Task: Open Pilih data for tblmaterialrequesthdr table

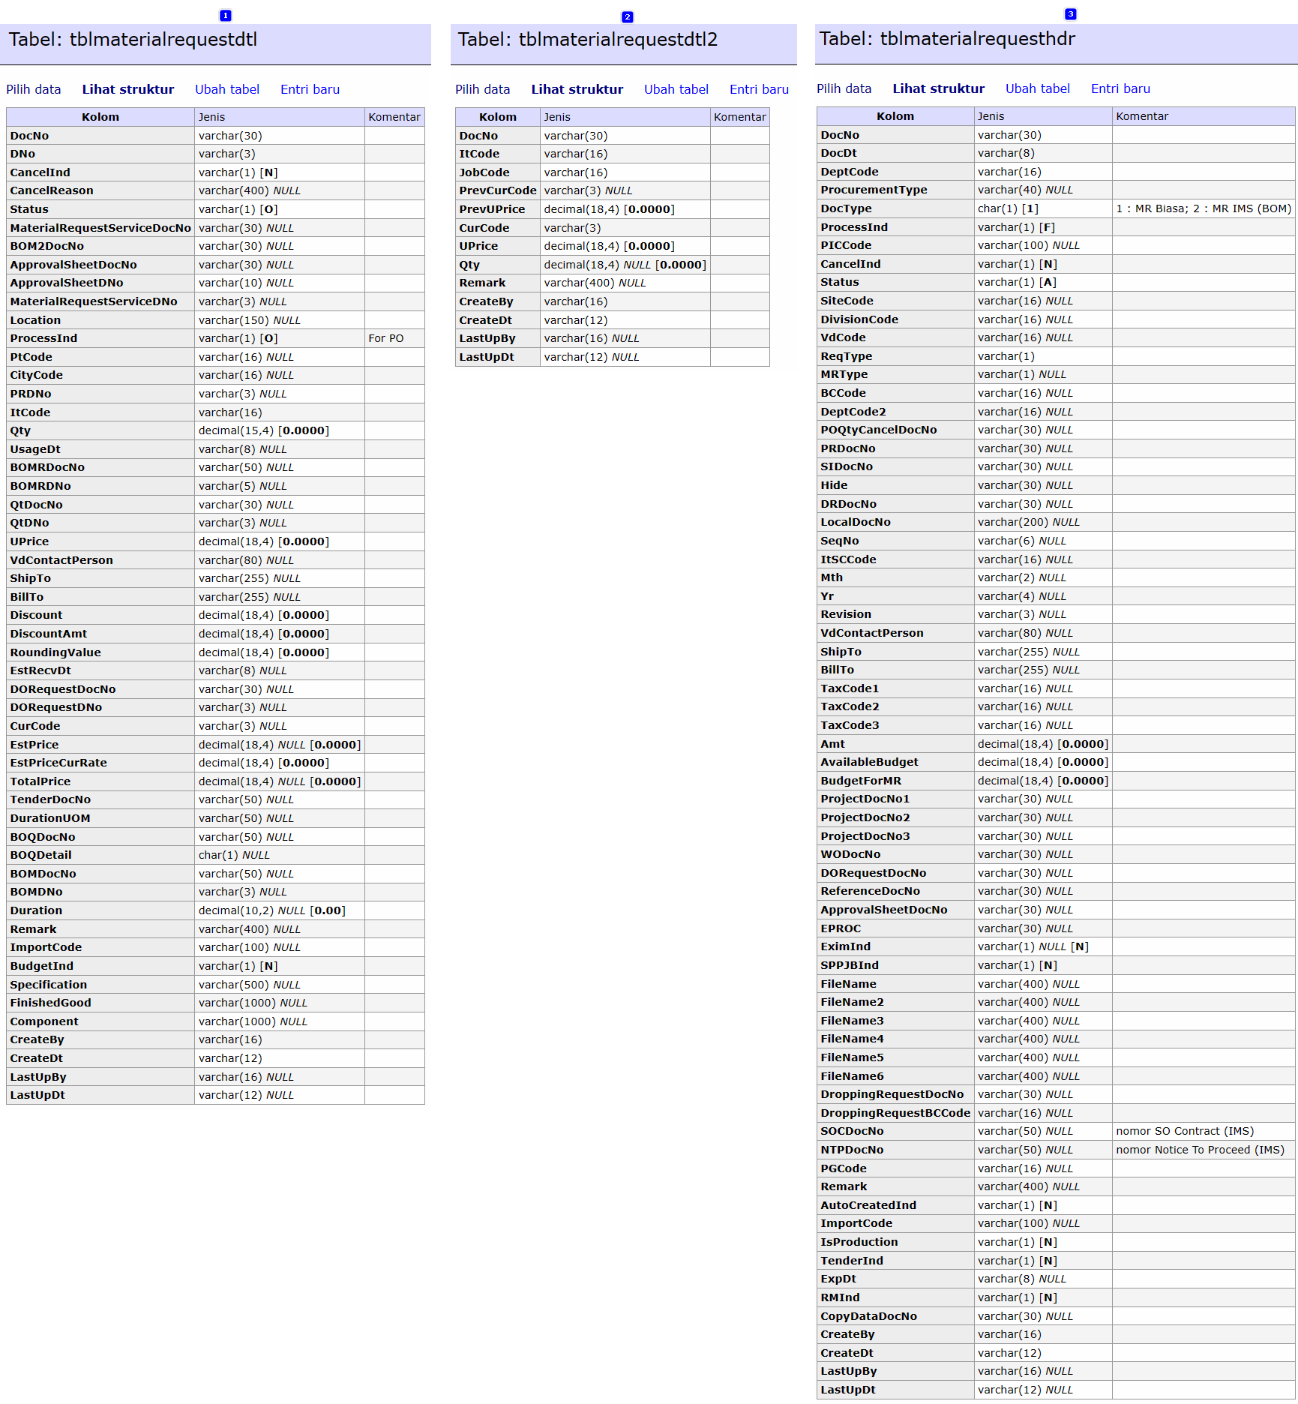Action: (844, 88)
